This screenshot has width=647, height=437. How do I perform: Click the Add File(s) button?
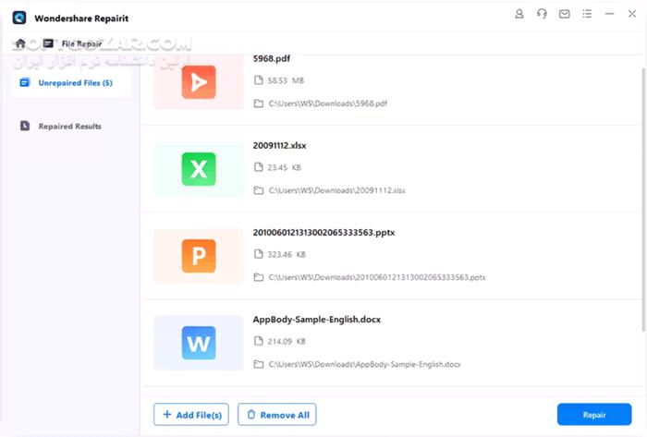click(191, 414)
